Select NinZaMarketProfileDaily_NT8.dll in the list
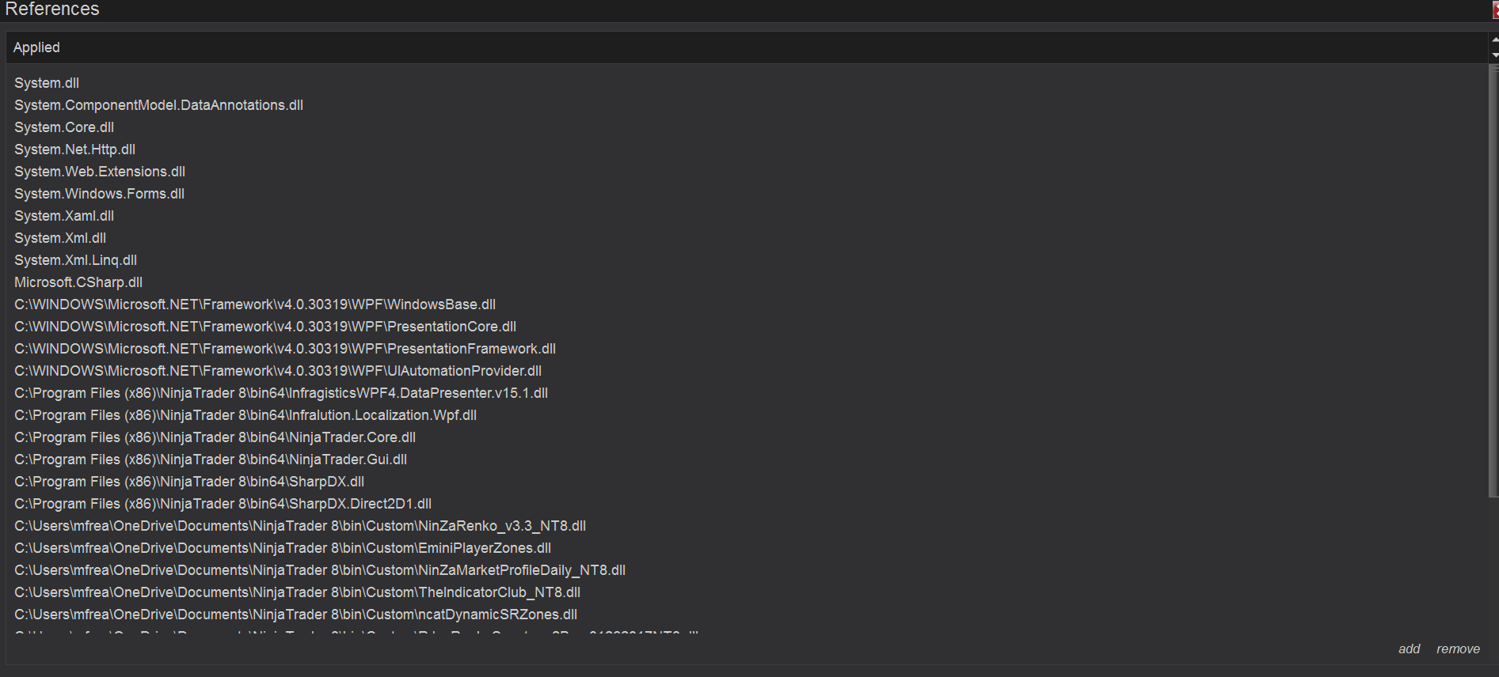 click(320, 570)
